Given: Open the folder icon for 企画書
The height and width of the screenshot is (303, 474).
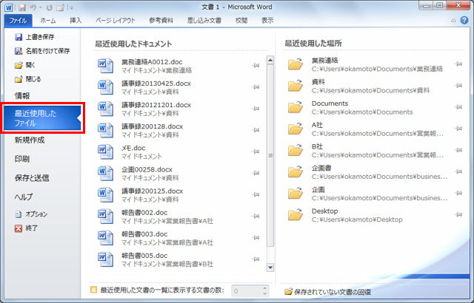Looking at the screenshot, I should [296, 171].
